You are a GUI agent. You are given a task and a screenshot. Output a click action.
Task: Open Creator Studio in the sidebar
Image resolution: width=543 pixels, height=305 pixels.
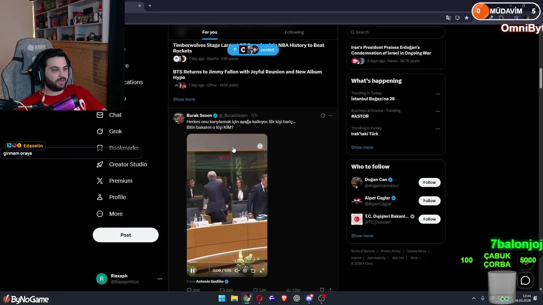coord(122,164)
